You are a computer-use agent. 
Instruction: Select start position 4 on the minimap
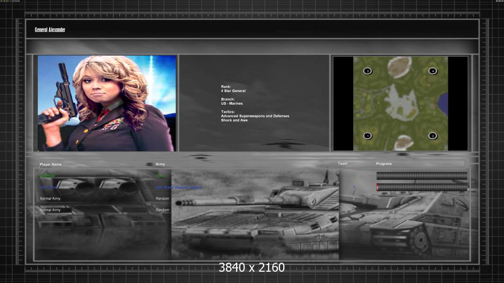433,71
